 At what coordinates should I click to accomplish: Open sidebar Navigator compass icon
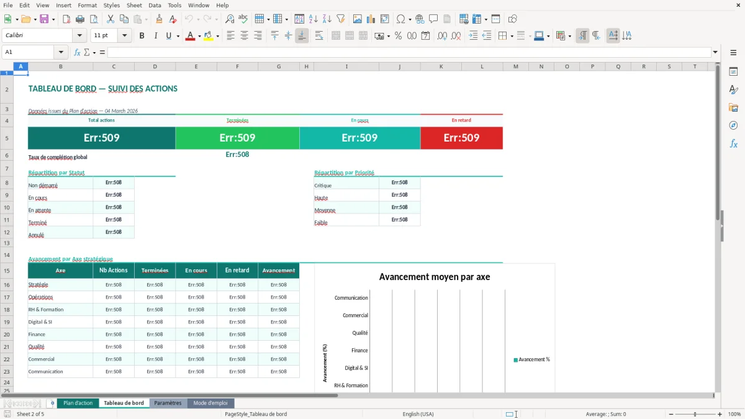pyautogui.click(x=733, y=125)
